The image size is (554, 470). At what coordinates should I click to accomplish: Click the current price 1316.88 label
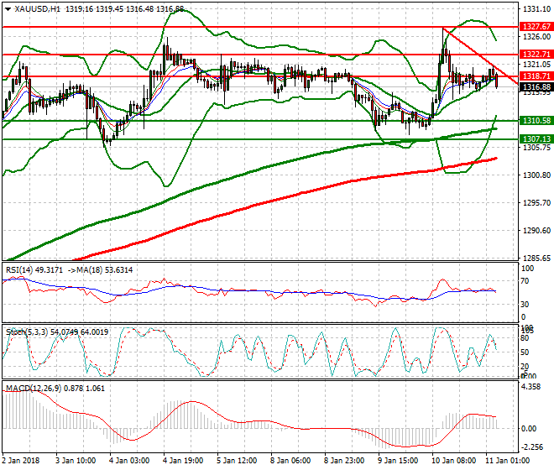535,86
